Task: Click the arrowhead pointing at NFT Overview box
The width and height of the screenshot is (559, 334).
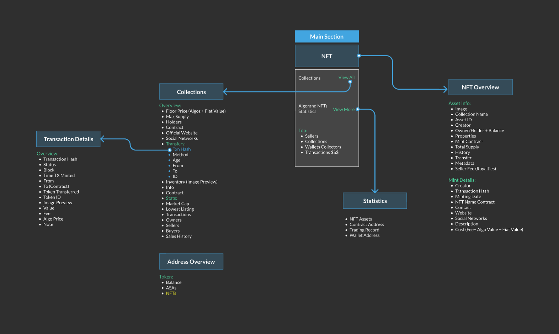Action: (445, 89)
